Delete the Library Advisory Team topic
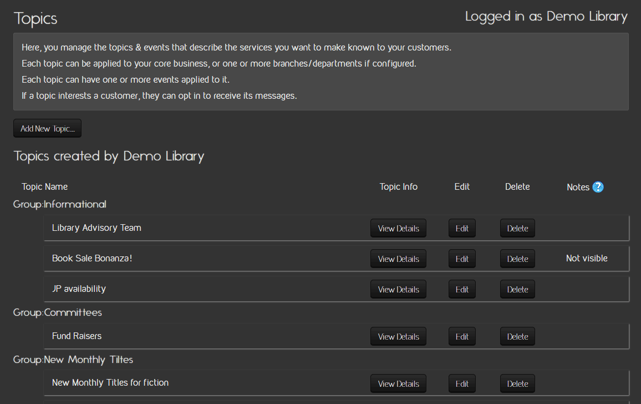 click(517, 228)
